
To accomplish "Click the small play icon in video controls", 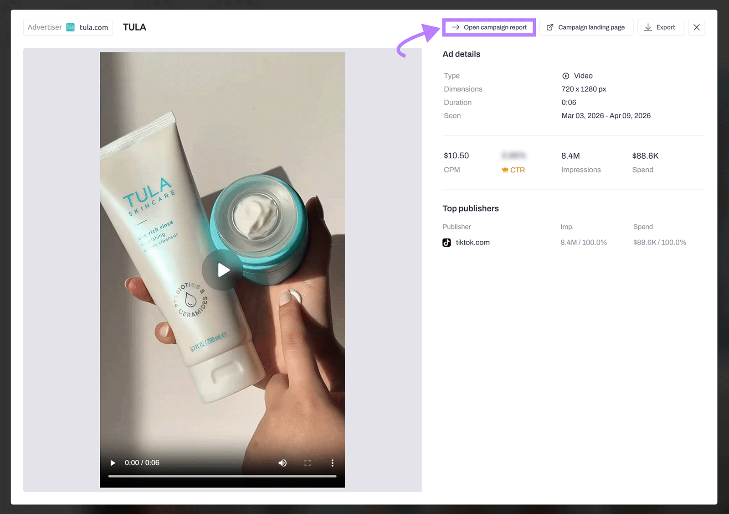I will pos(113,463).
